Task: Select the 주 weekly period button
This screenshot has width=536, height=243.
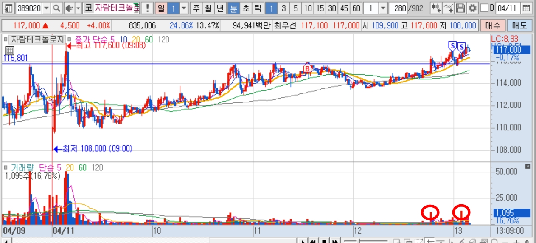Action: click(x=196, y=8)
